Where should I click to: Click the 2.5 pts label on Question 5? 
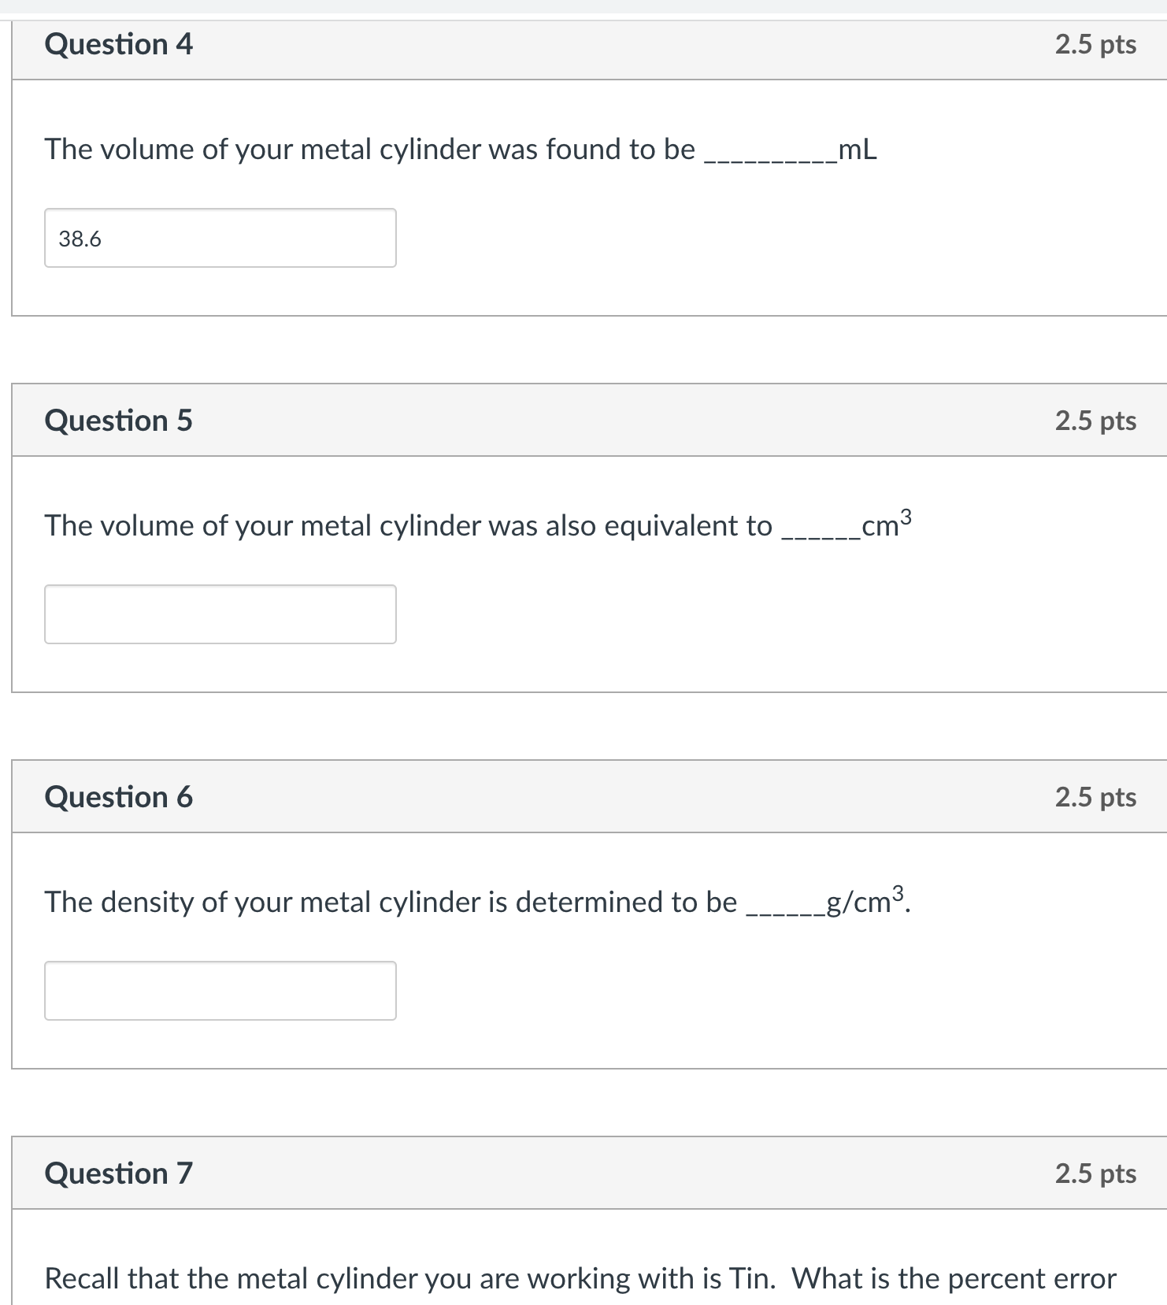pos(1095,421)
